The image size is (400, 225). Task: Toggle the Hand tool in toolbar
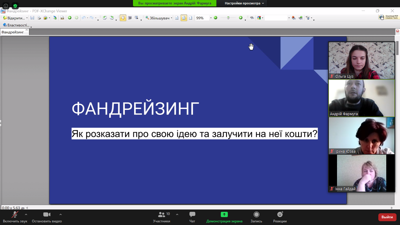click(x=123, y=18)
